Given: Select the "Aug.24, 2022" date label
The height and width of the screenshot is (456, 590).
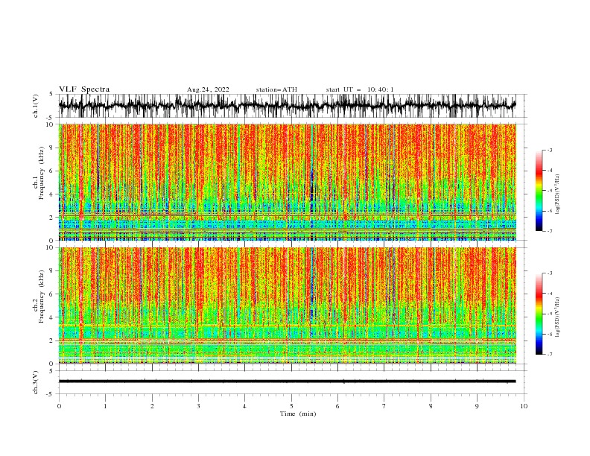Looking at the screenshot, I should pyautogui.click(x=208, y=89).
